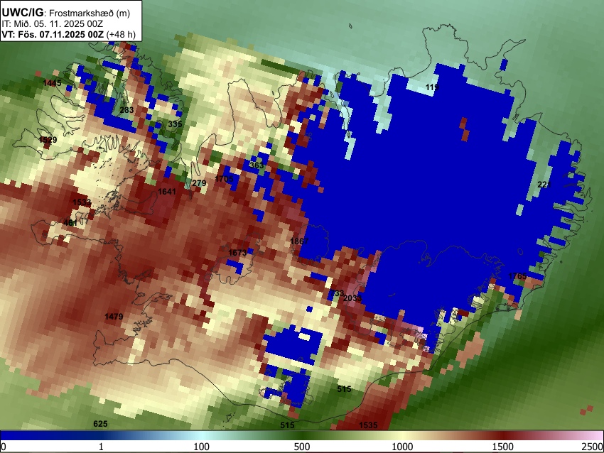Select the 'IT: Mið. 05. 11. 2025 00Z' line
The height and width of the screenshot is (453, 604).
pyautogui.click(x=52, y=24)
